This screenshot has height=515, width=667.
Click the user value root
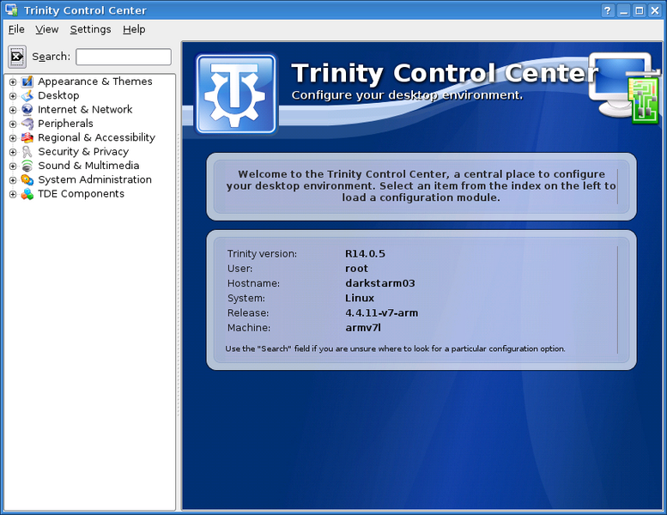356,269
